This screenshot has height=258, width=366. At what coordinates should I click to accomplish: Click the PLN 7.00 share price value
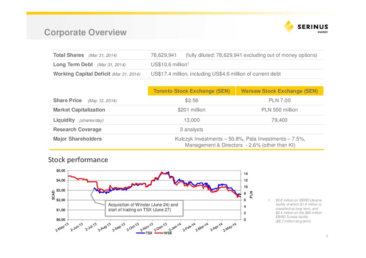[280, 100]
